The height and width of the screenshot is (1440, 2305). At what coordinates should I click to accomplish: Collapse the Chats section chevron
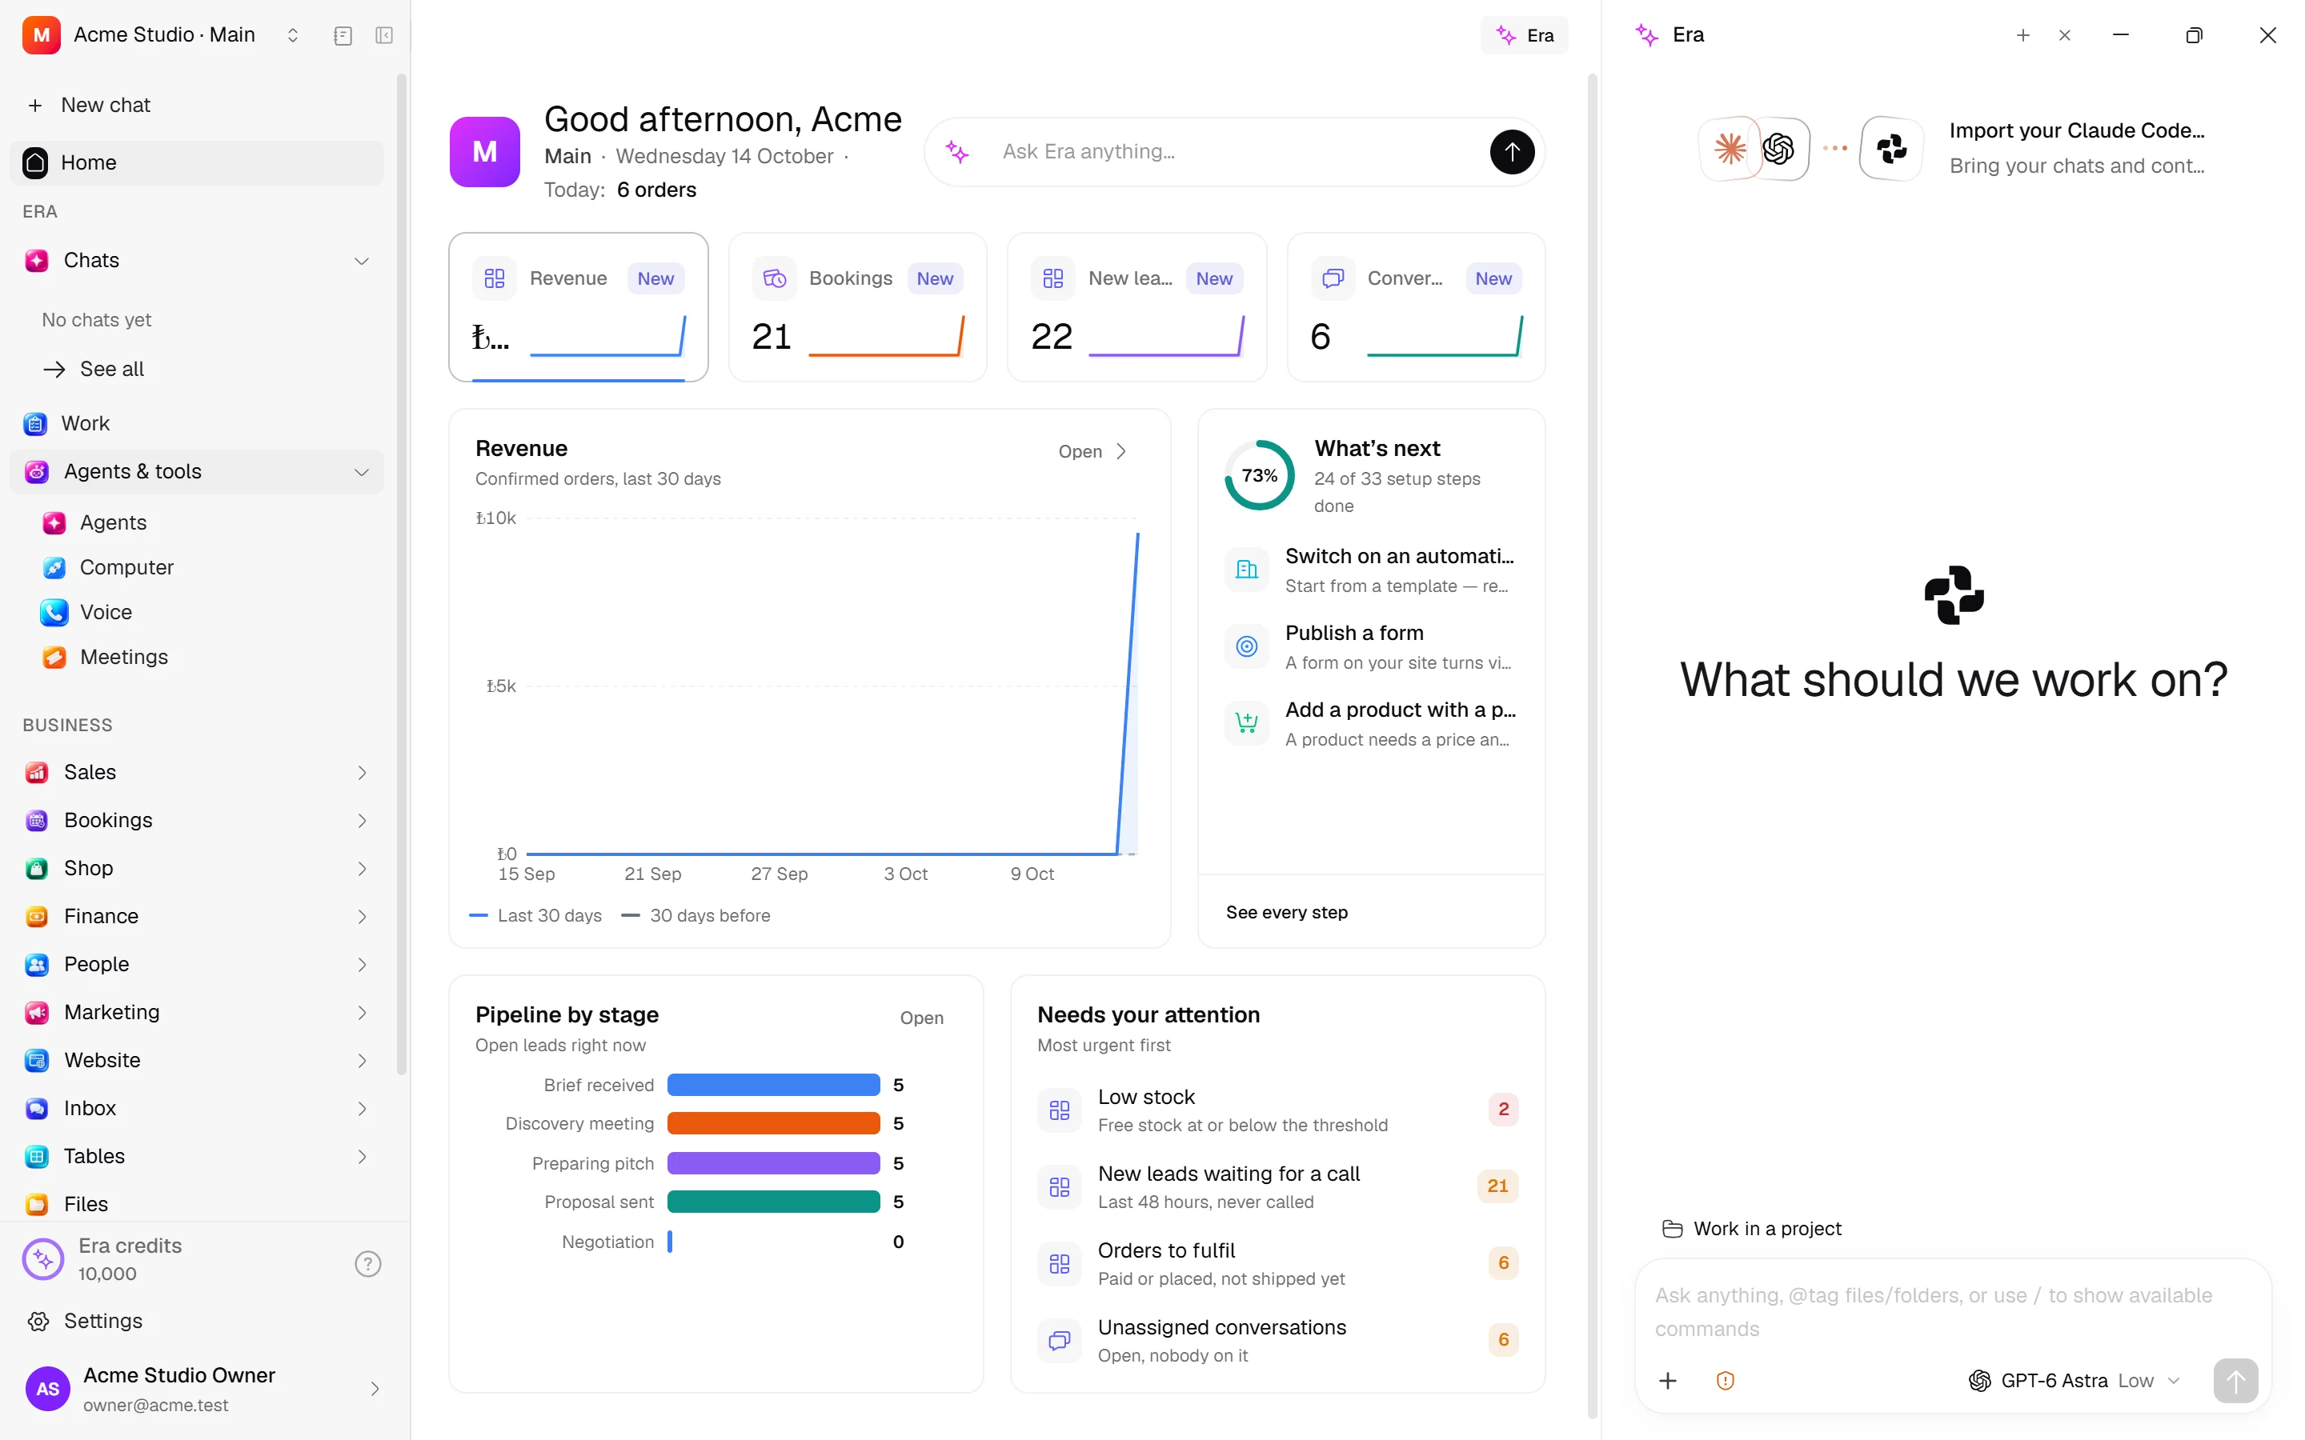pyautogui.click(x=362, y=260)
